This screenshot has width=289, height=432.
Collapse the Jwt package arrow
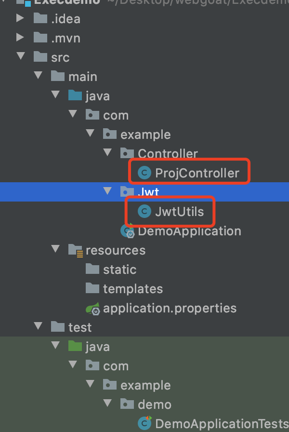(x=107, y=192)
